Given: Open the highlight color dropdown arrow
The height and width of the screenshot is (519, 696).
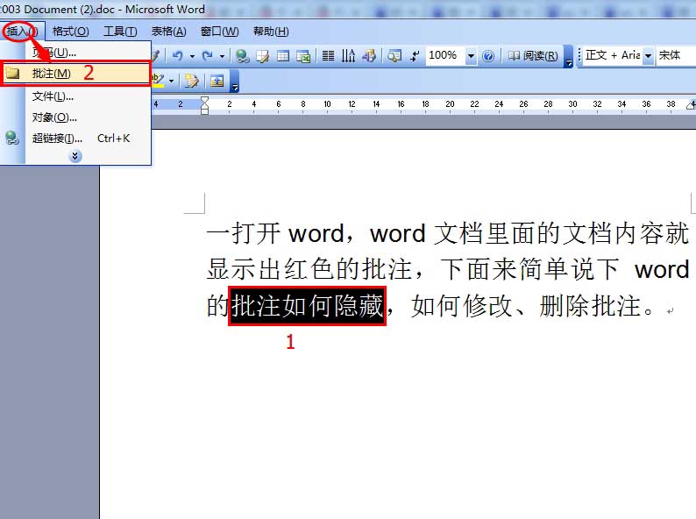Looking at the screenshot, I should 171,81.
